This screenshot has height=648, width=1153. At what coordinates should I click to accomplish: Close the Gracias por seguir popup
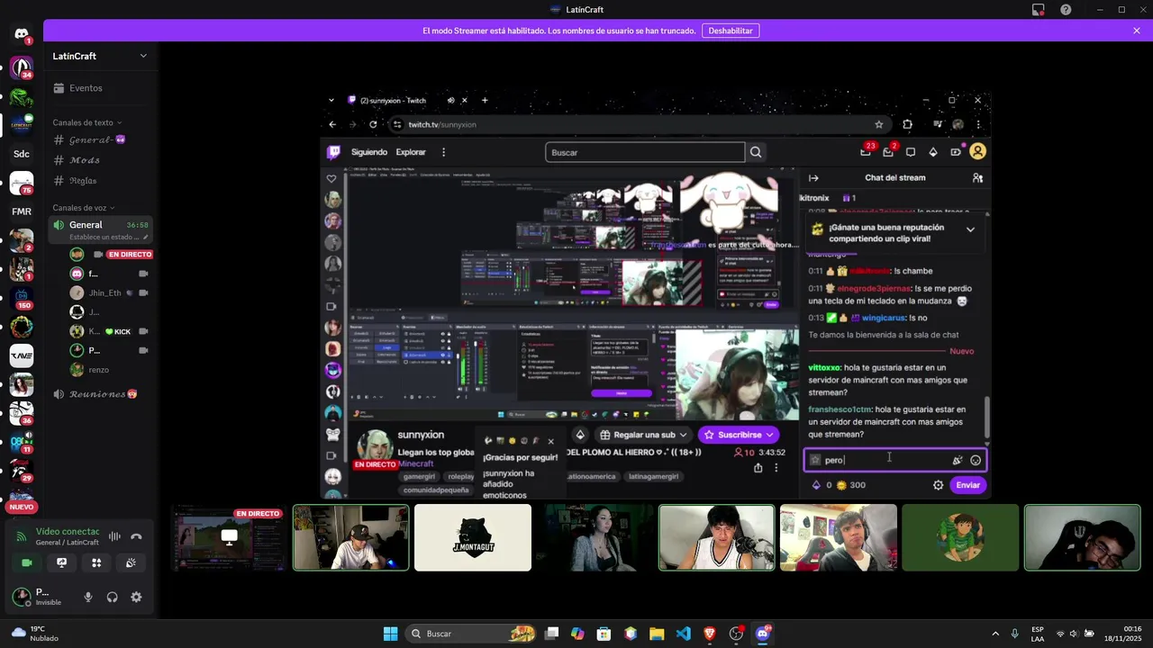pos(551,441)
